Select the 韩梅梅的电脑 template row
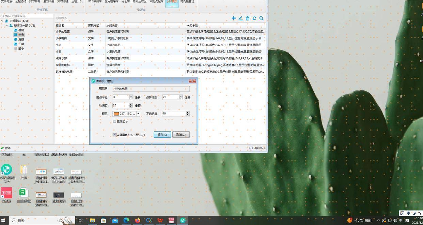Viewport: 423px width, 225px height. 160,72
